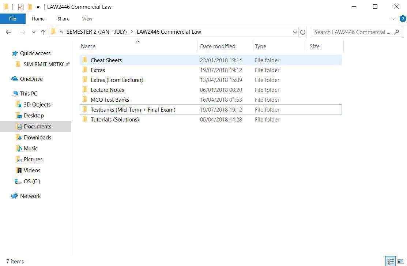This screenshot has width=407, height=266.
Task: Select Network in the navigation pane
Action: tap(30, 196)
